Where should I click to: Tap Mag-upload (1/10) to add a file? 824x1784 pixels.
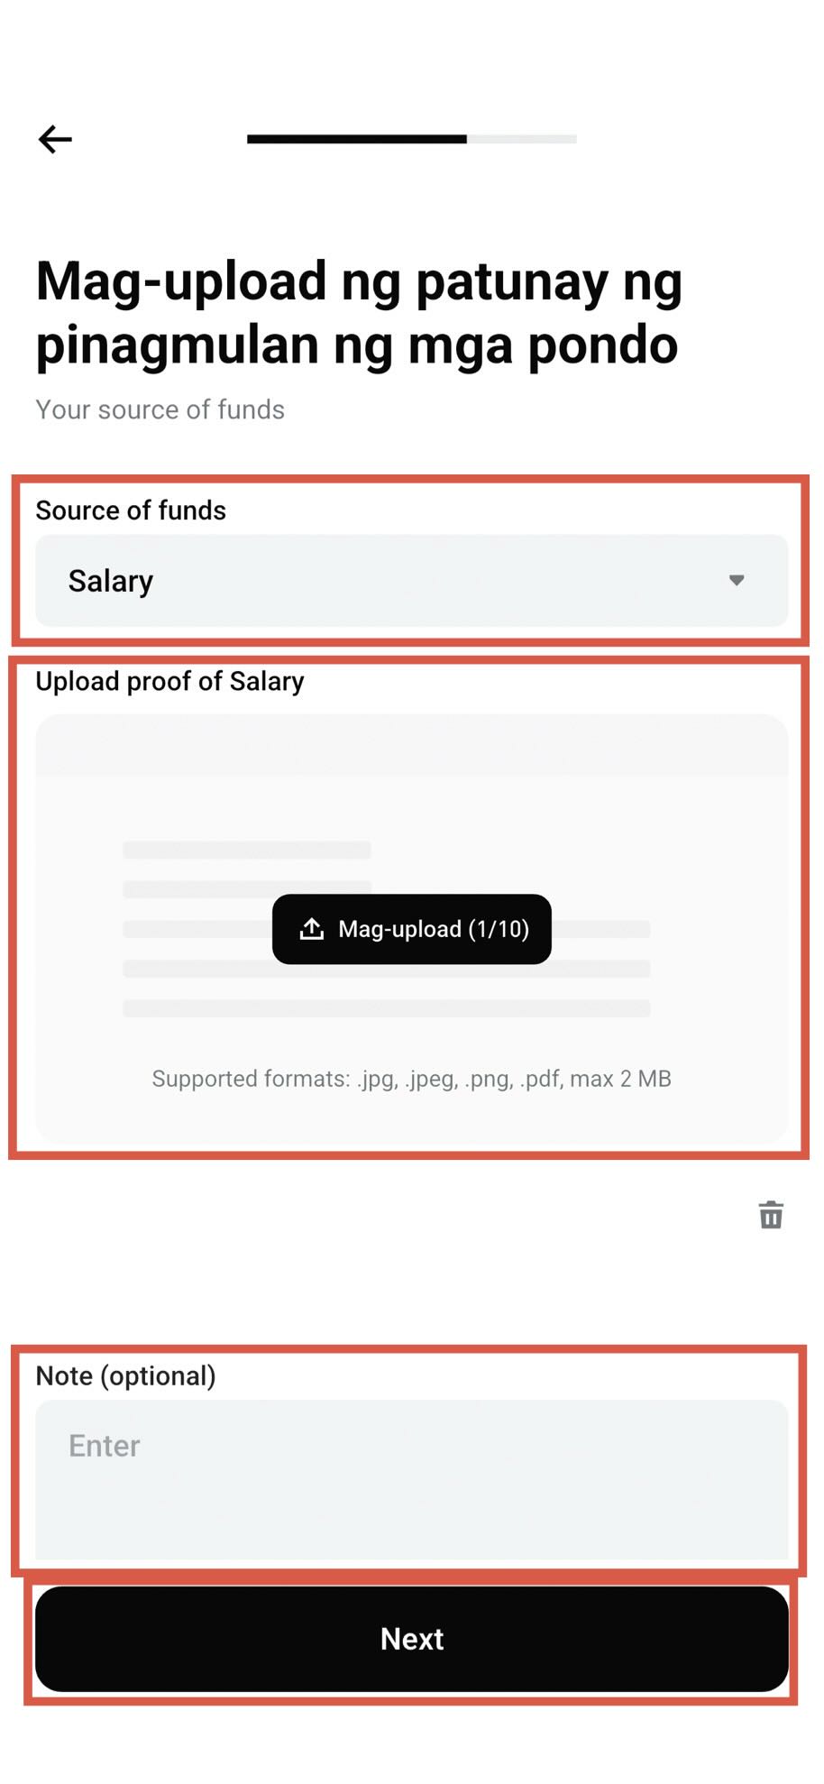(411, 929)
